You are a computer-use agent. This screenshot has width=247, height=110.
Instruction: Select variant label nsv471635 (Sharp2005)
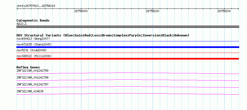(x=34, y=44)
